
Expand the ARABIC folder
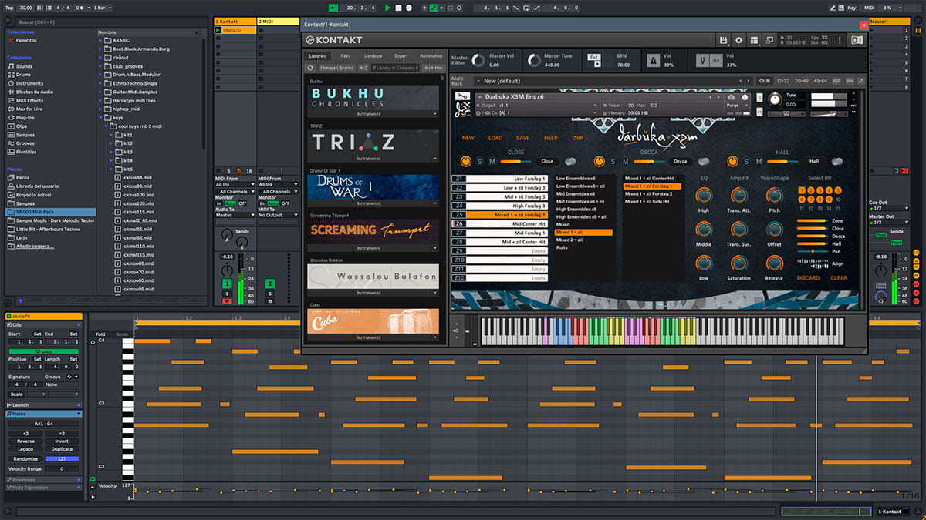[x=102, y=41]
